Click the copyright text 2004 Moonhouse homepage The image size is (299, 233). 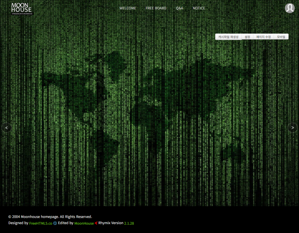[x=50, y=217]
